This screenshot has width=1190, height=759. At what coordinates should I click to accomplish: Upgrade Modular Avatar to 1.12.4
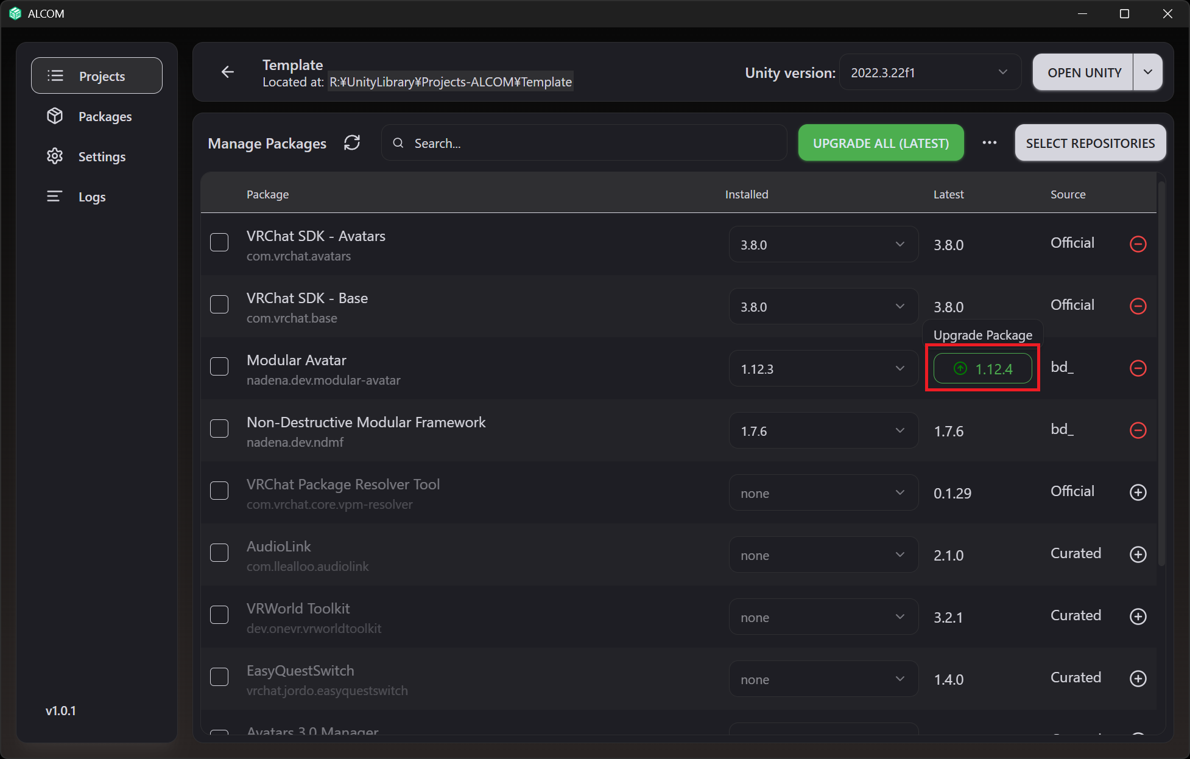(982, 368)
